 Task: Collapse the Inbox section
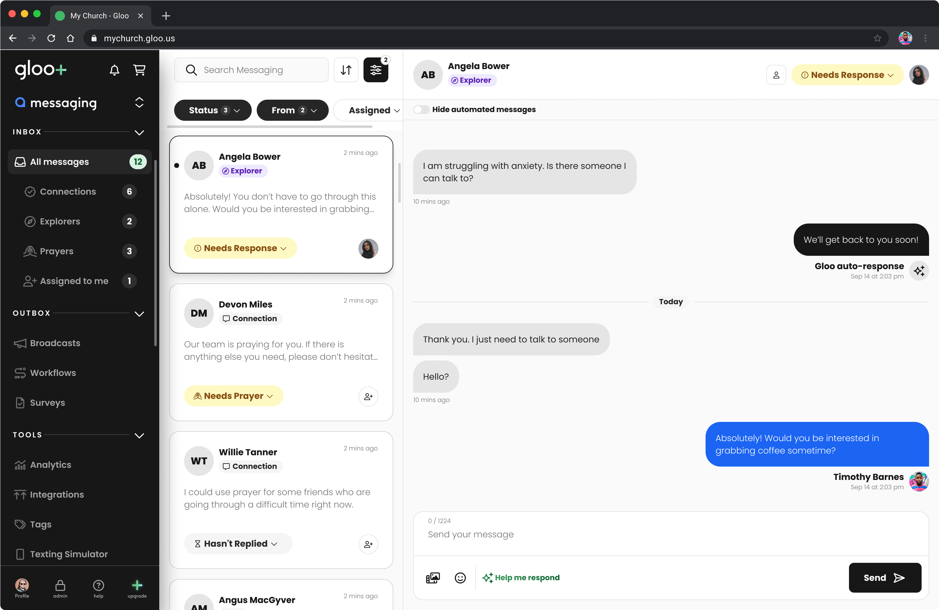tap(139, 133)
